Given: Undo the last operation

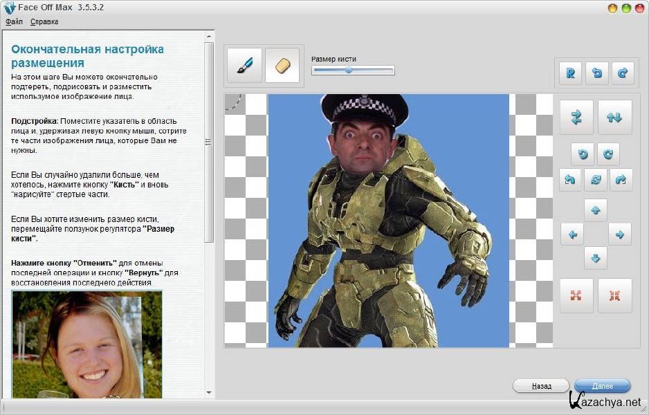Looking at the screenshot, I should coord(596,73).
